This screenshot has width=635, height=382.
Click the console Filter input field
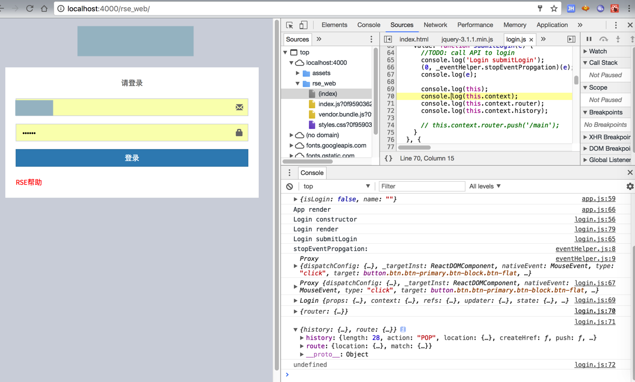[422, 186]
